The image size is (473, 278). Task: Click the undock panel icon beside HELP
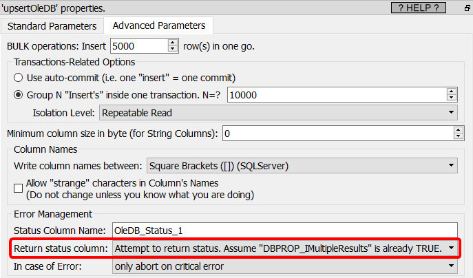467,8
